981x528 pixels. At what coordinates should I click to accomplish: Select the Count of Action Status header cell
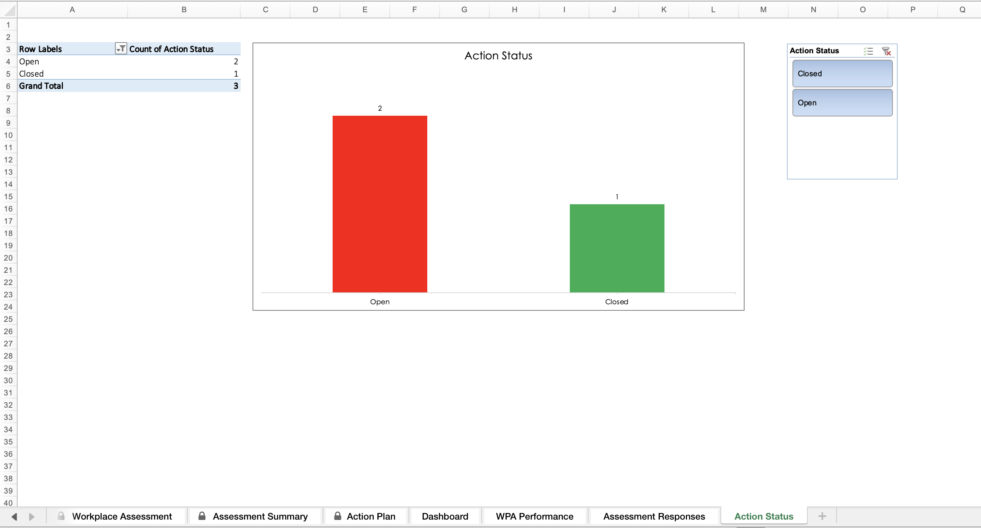tap(184, 49)
